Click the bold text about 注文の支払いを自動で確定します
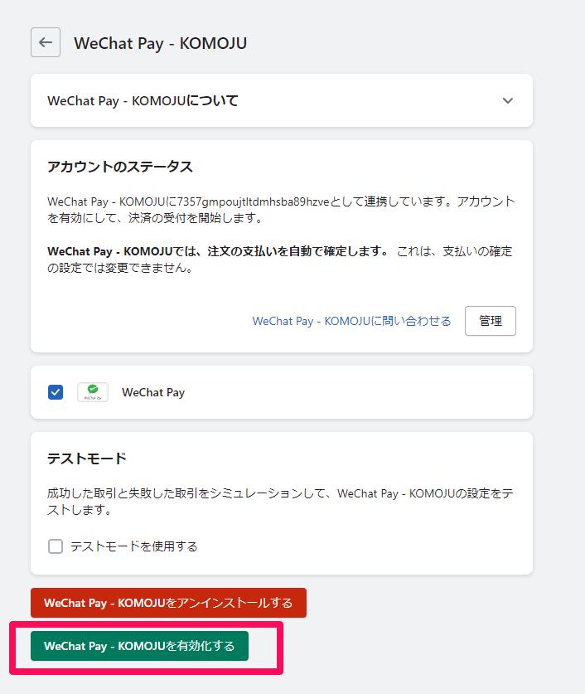Image resolution: width=585 pixels, height=694 pixels. coord(218,251)
